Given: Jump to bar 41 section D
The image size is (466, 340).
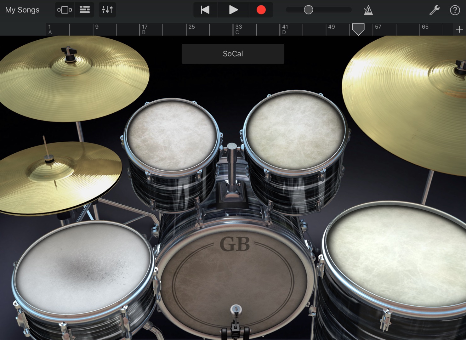Looking at the screenshot, I should [285, 29].
